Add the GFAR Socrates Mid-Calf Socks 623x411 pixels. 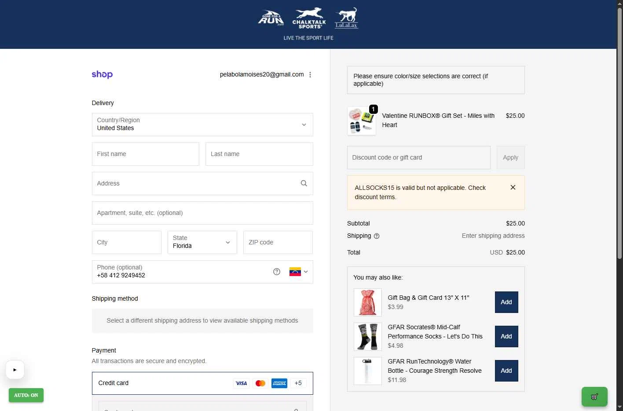[x=506, y=336]
